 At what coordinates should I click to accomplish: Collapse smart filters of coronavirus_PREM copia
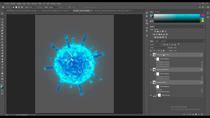(203, 69)
